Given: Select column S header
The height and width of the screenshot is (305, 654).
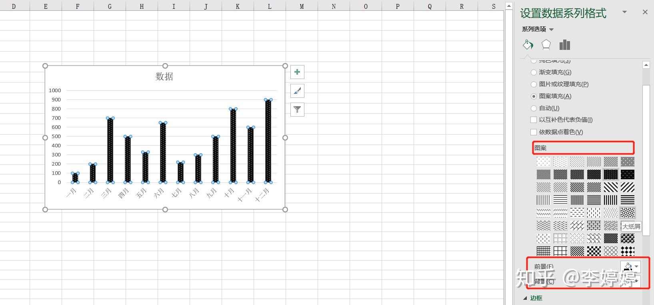Looking at the screenshot, I should [x=494, y=6].
